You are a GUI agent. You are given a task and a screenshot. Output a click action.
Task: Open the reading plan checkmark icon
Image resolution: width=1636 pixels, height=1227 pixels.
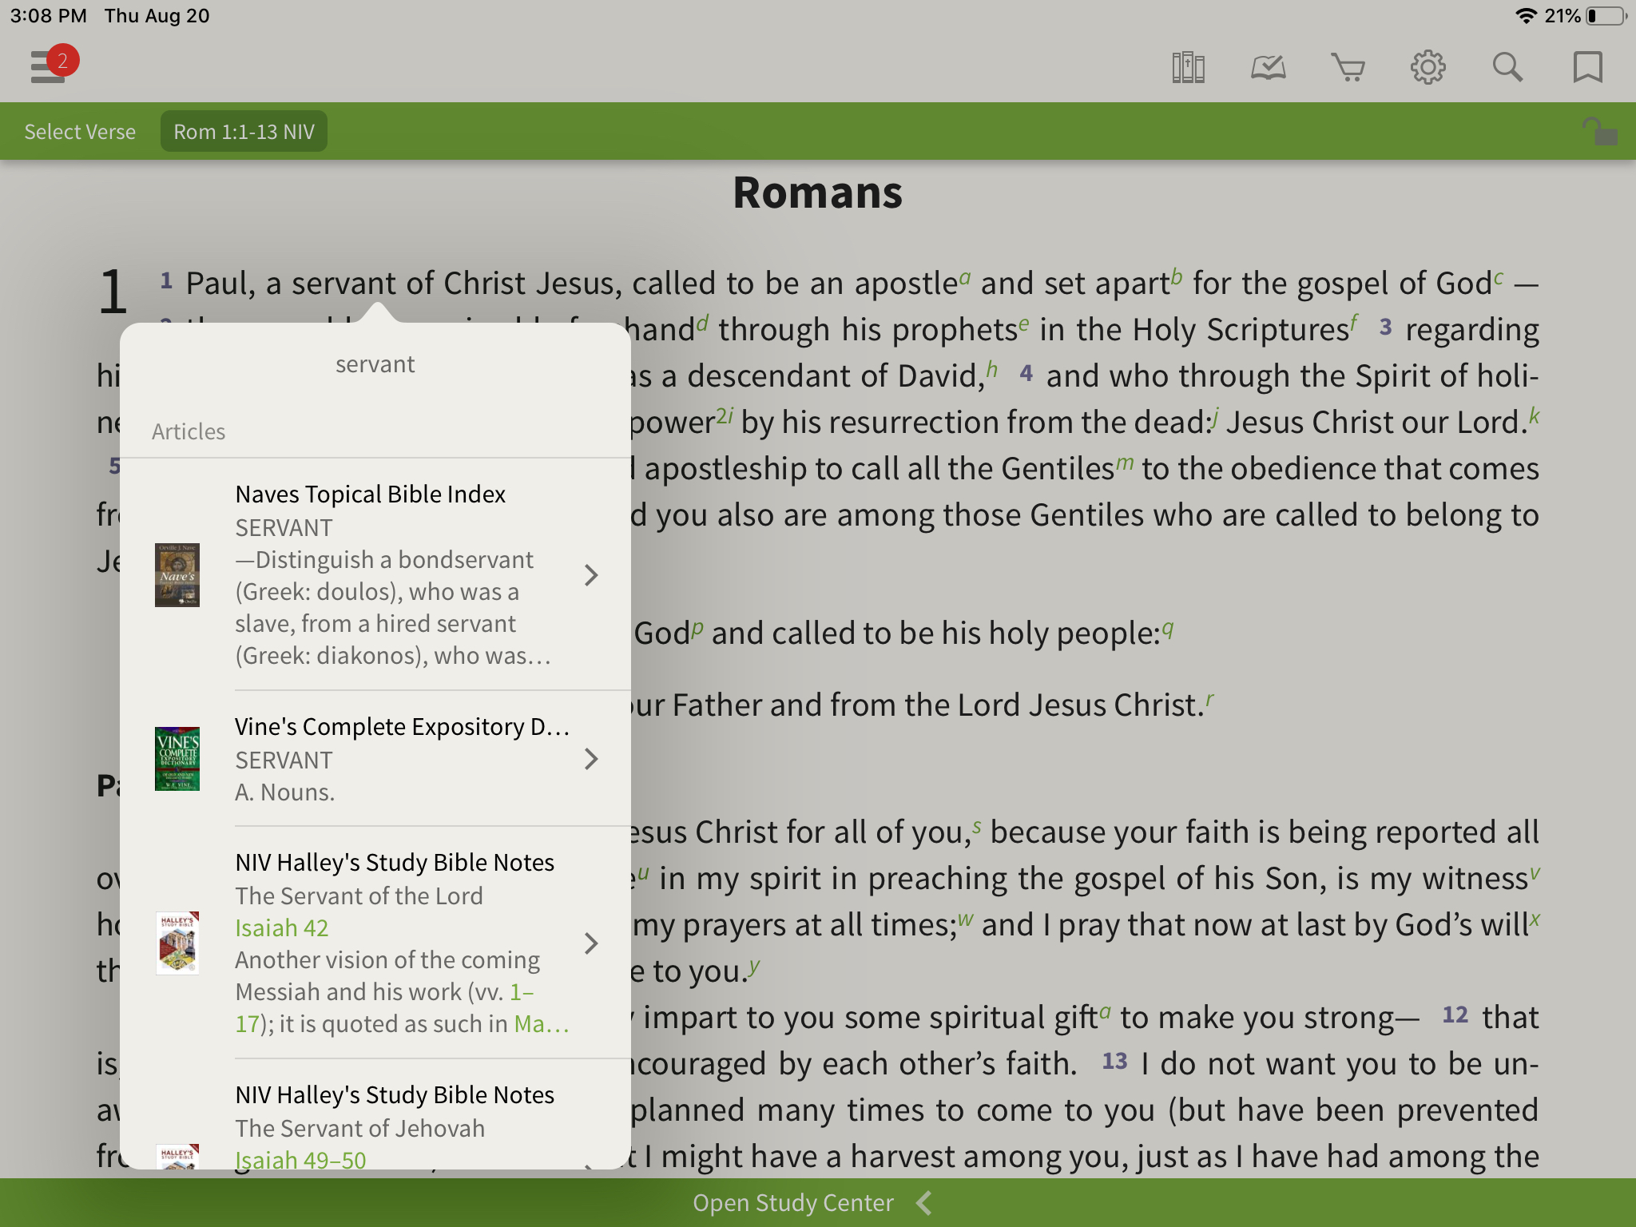[1268, 67]
